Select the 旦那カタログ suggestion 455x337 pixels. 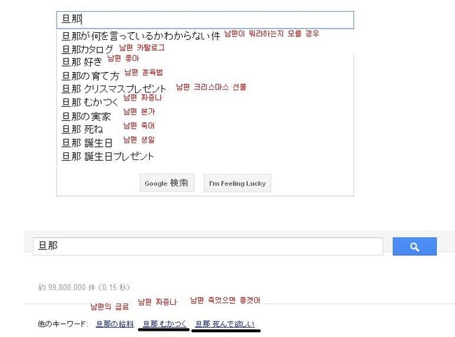[87, 49]
